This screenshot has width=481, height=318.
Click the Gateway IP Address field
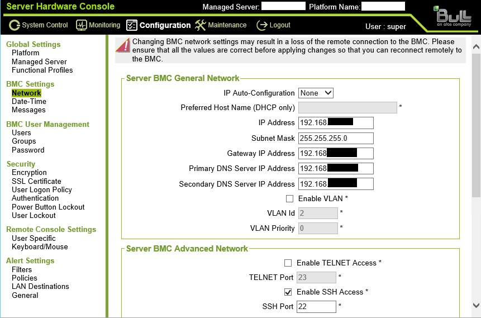(336, 153)
